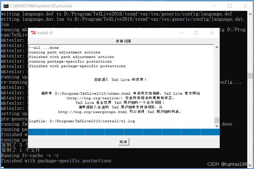Click the cmd.exe scrollbar thumb
Viewport: 254px width, 169px height.
coord(250,76)
